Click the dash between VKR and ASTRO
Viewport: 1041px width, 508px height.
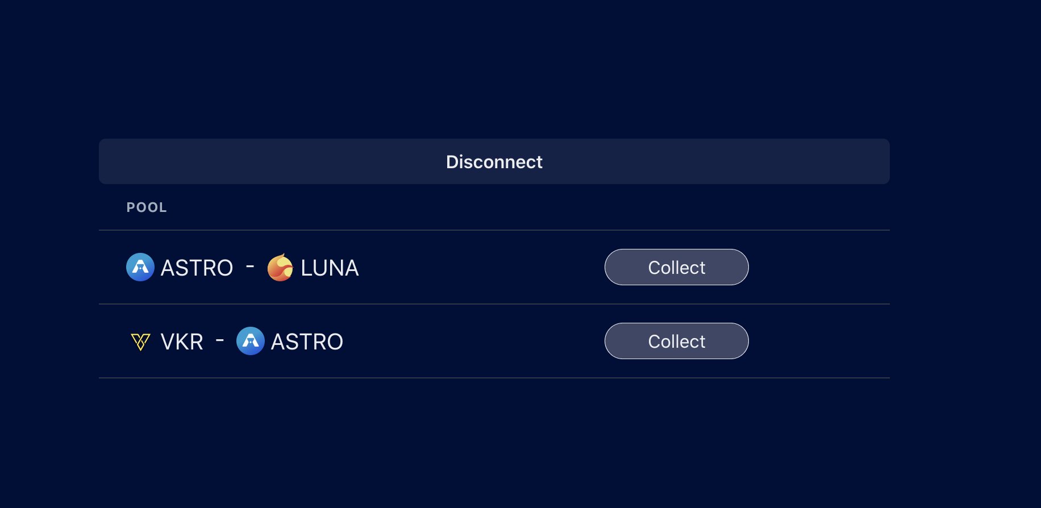point(220,340)
